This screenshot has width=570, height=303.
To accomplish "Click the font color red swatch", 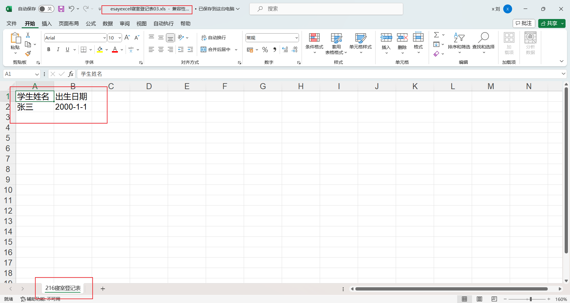I will [x=115, y=50].
